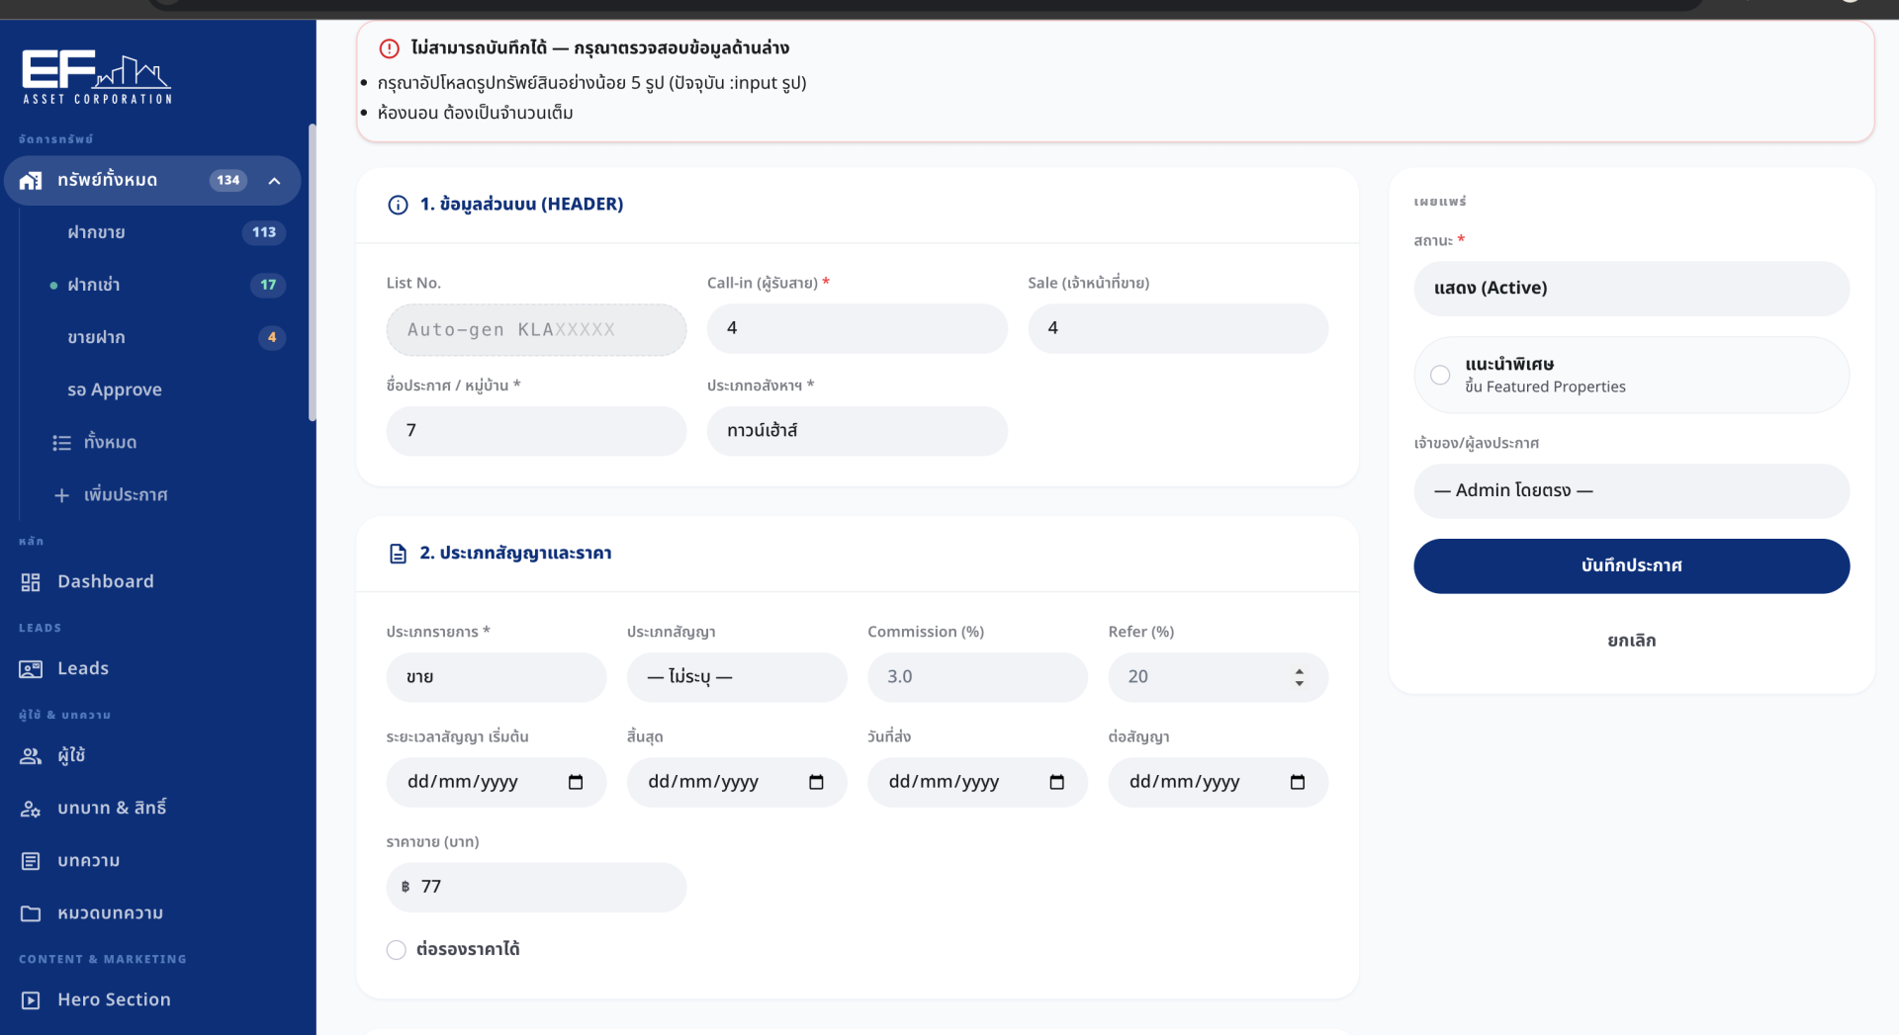
Task: Toggle the ต่อรองราคาได้ checkbox
Action: [397, 950]
